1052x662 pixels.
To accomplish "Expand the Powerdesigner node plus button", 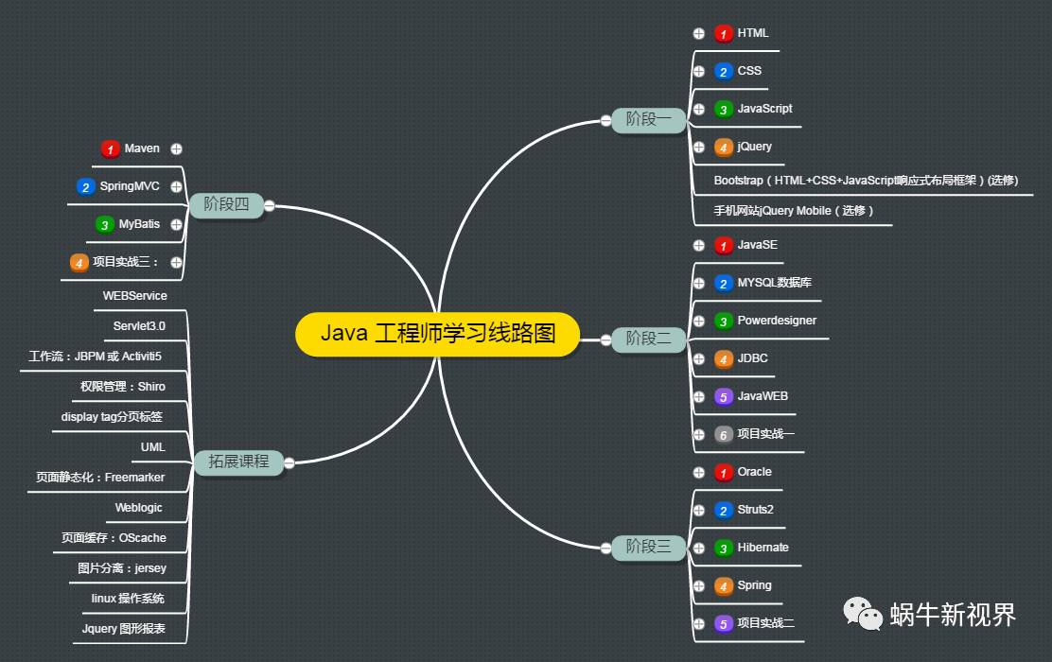I will pos(699,322).
